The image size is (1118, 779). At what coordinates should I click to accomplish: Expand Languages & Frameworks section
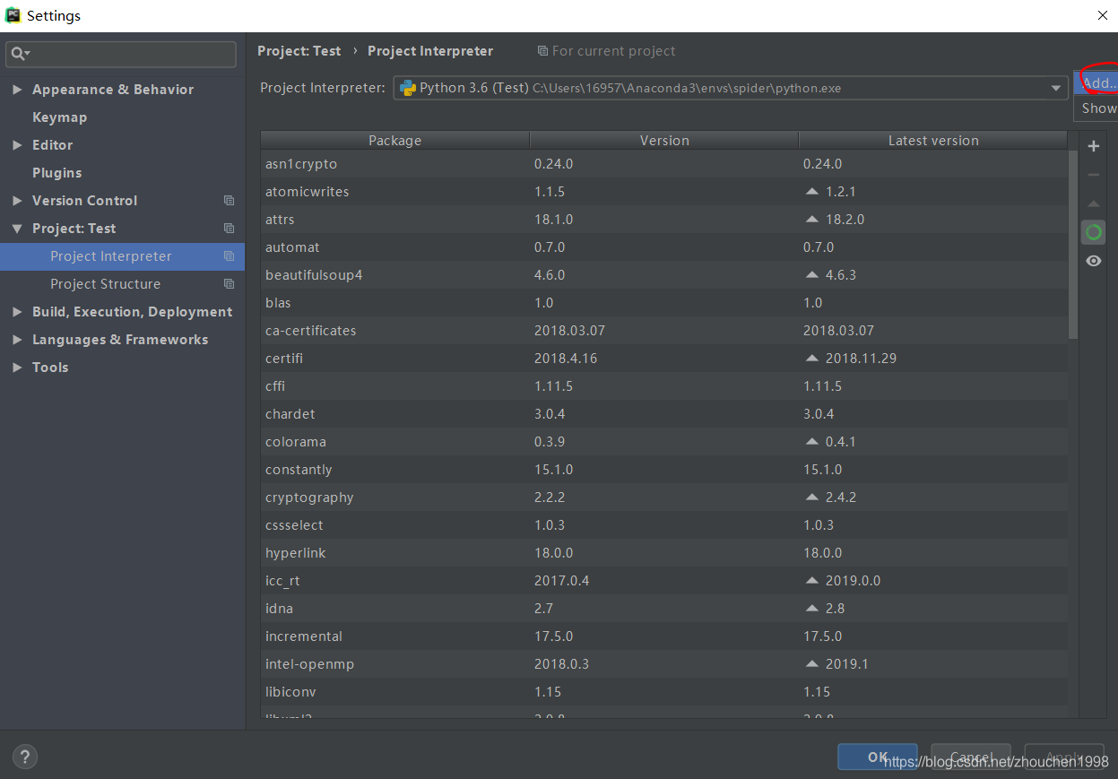pyautogui.click(x=17, y=340)
